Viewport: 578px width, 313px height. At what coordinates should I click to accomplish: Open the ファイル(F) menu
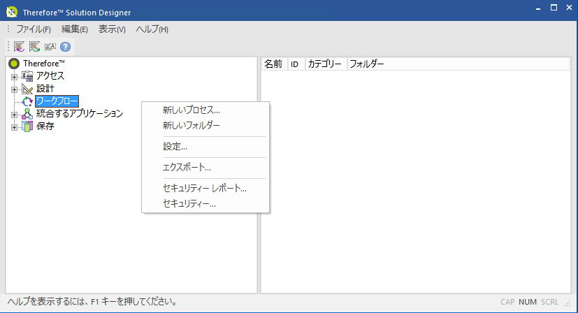click(x=33, y=29)
